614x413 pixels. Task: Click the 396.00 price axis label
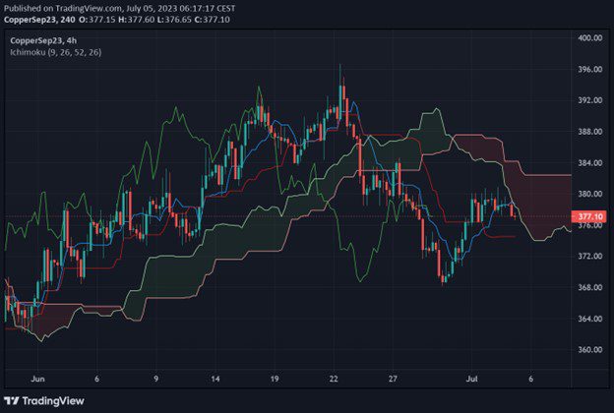point(590,69)
